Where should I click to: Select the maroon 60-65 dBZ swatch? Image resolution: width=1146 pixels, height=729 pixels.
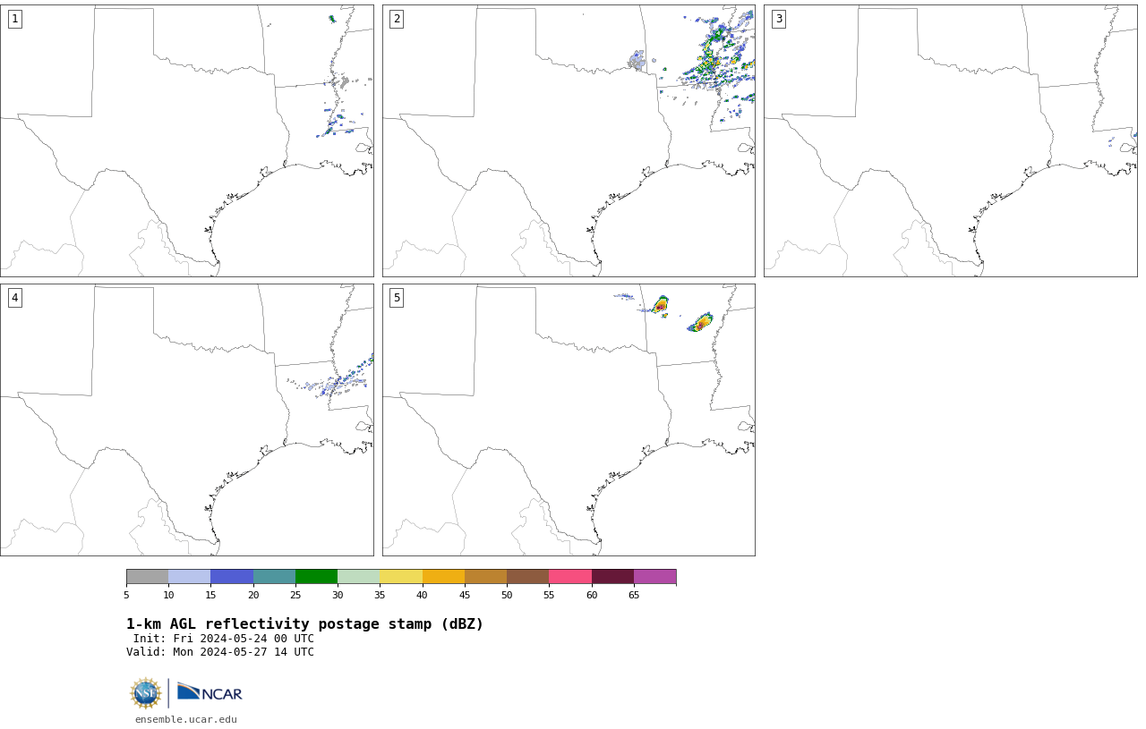tap(612, 576)
